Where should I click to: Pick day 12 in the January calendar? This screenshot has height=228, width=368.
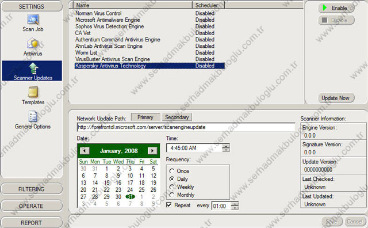(x=154, y=176)
